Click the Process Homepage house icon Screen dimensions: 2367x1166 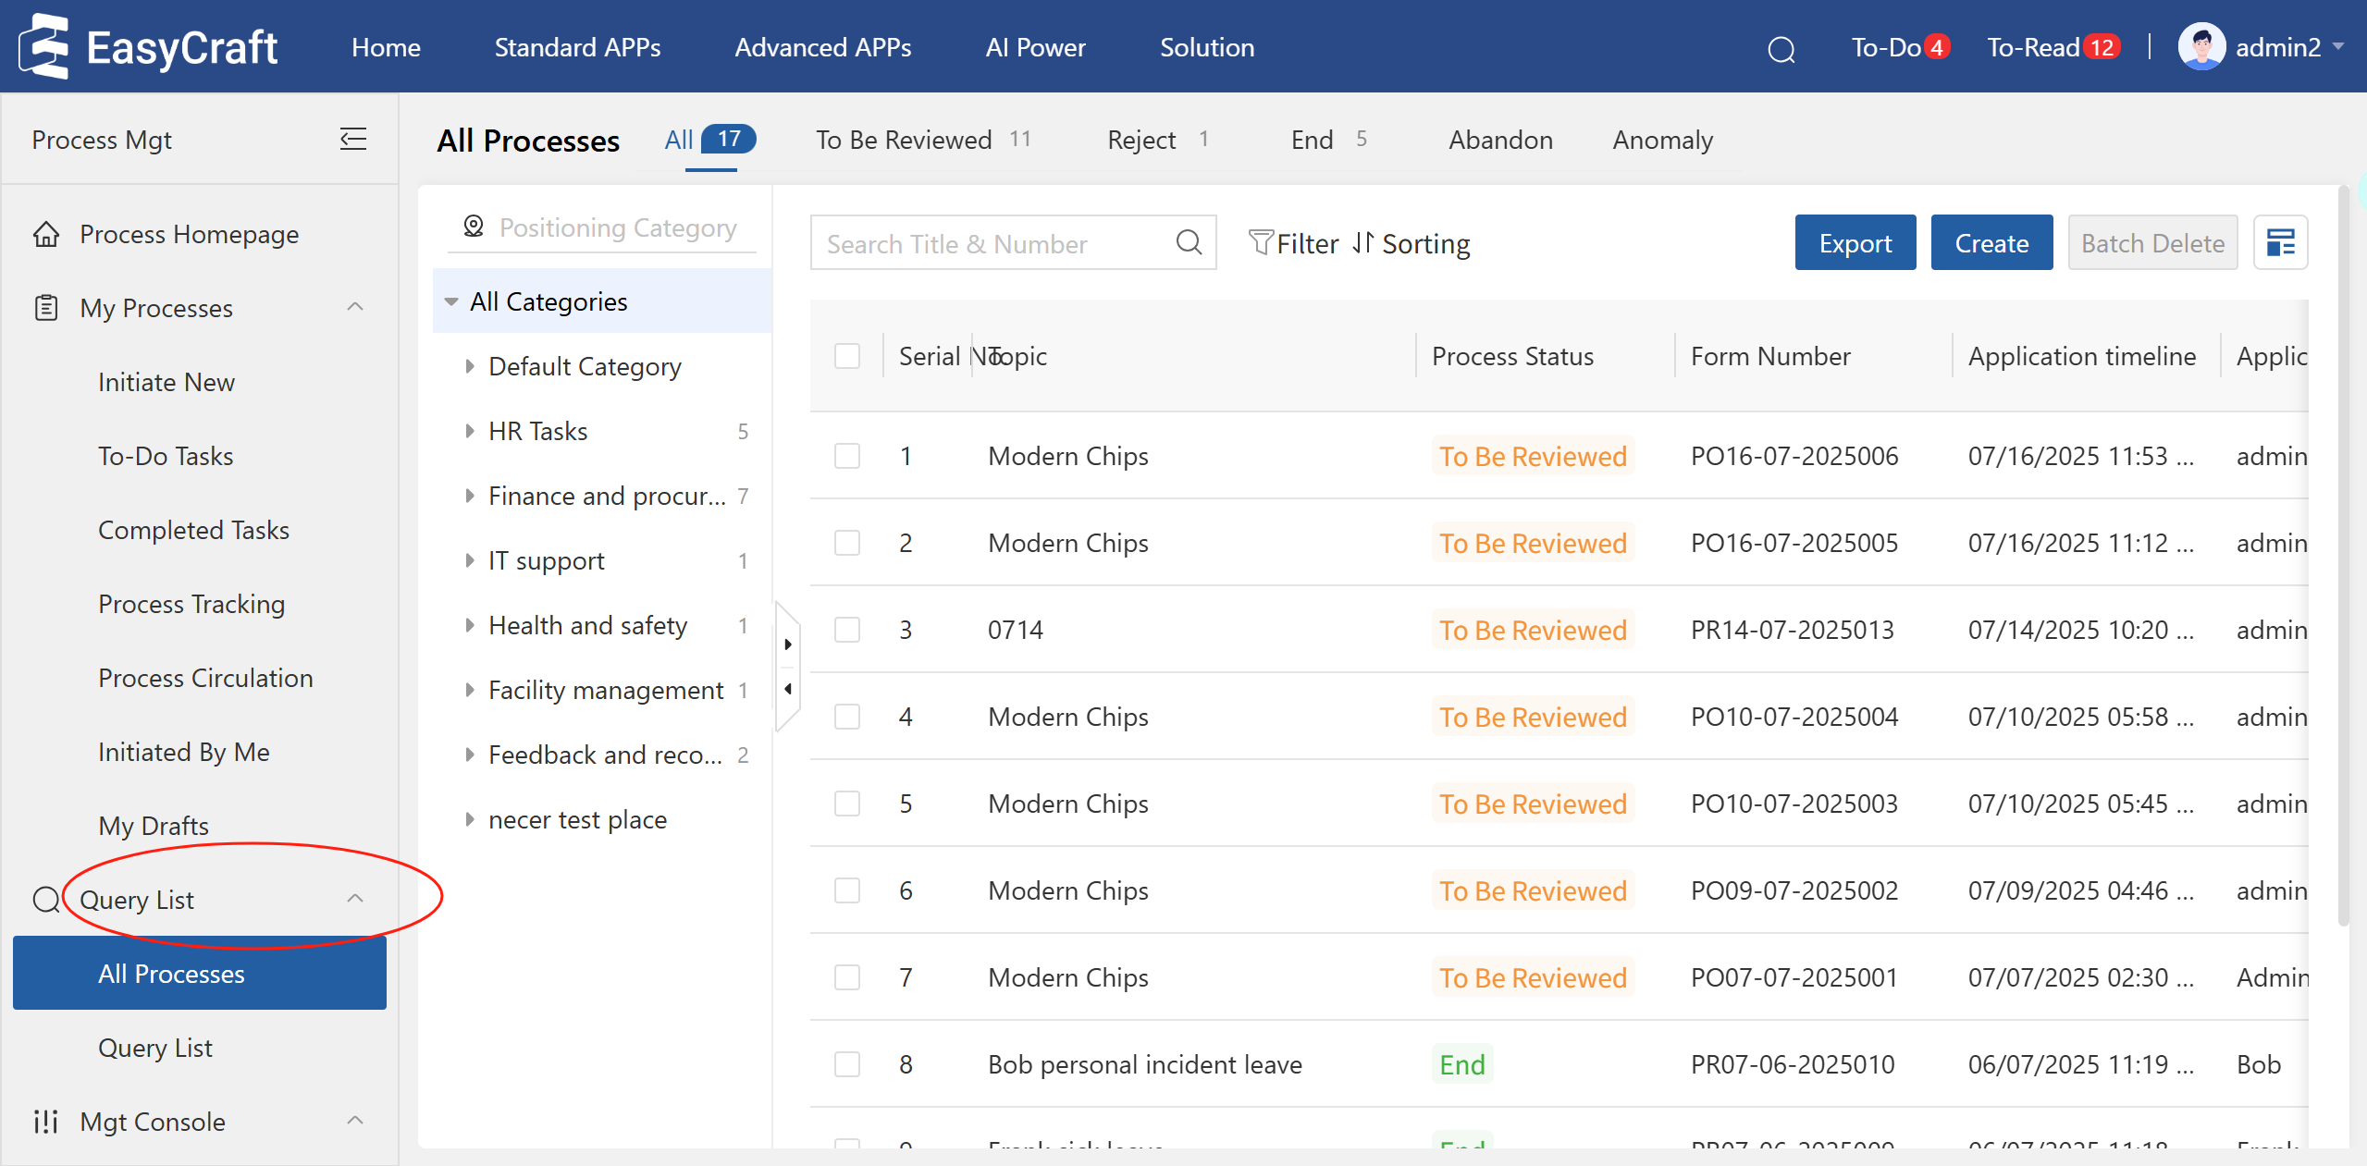(x=46, y=234)
